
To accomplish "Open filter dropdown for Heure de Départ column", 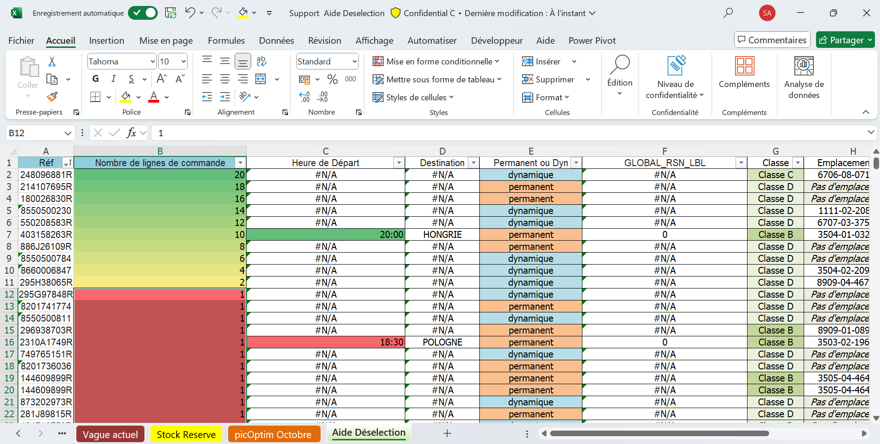I will 399,163.
